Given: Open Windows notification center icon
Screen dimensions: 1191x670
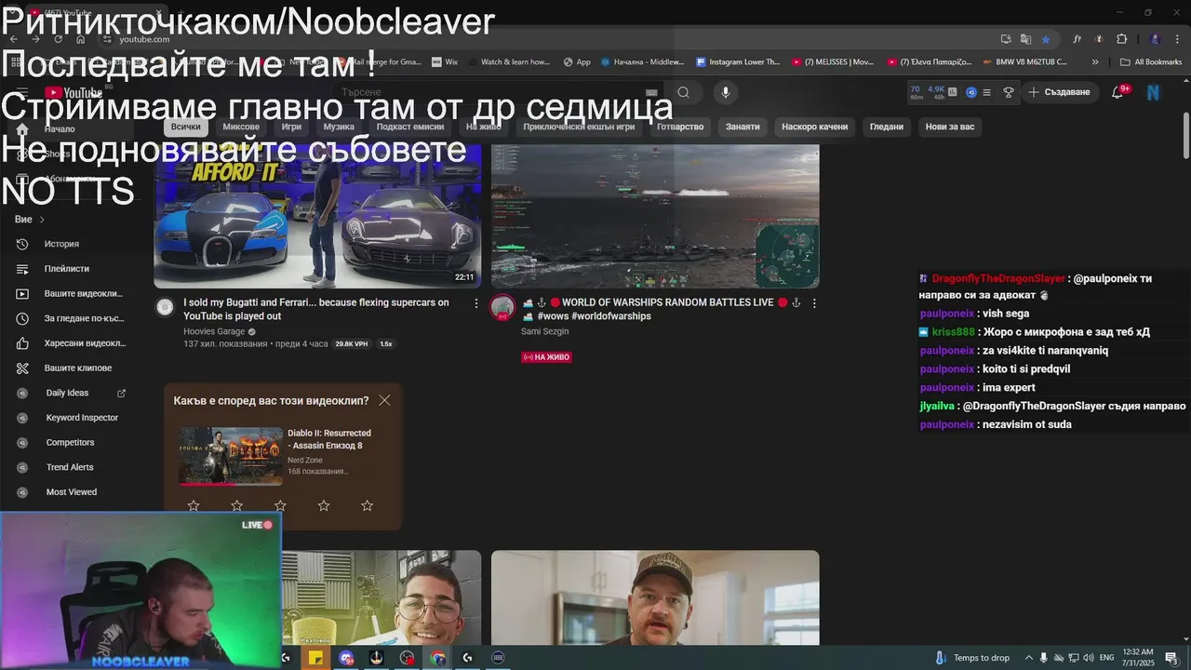Looking at the screenshot, I should click(1171, 658).
